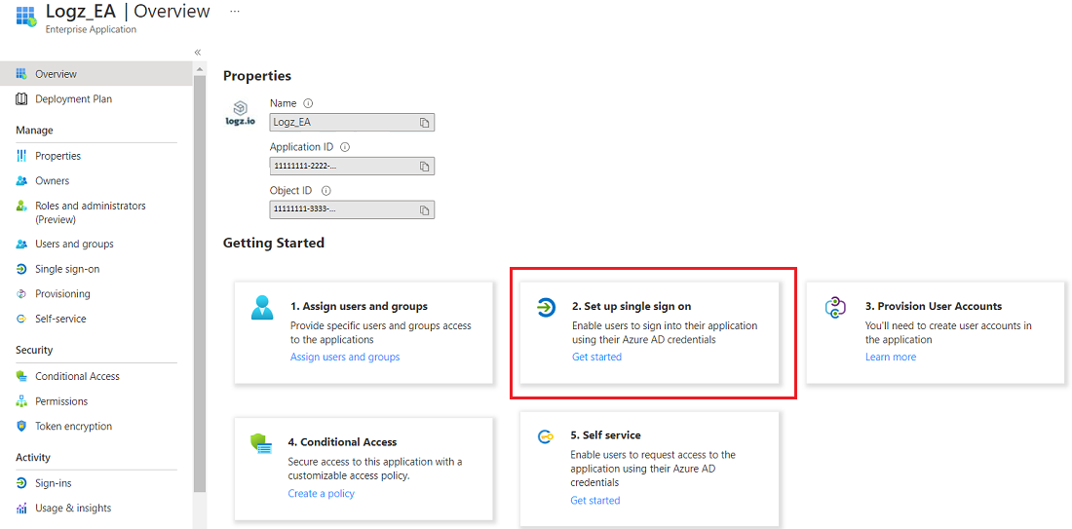Screen dimensions: 1072x529
Task: Click the Properties bars icon in sidebar
Action: [21, 156]
